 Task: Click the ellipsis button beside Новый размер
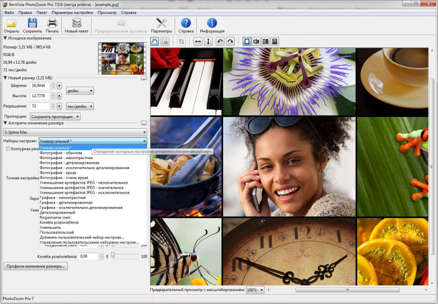coord(144,78)
